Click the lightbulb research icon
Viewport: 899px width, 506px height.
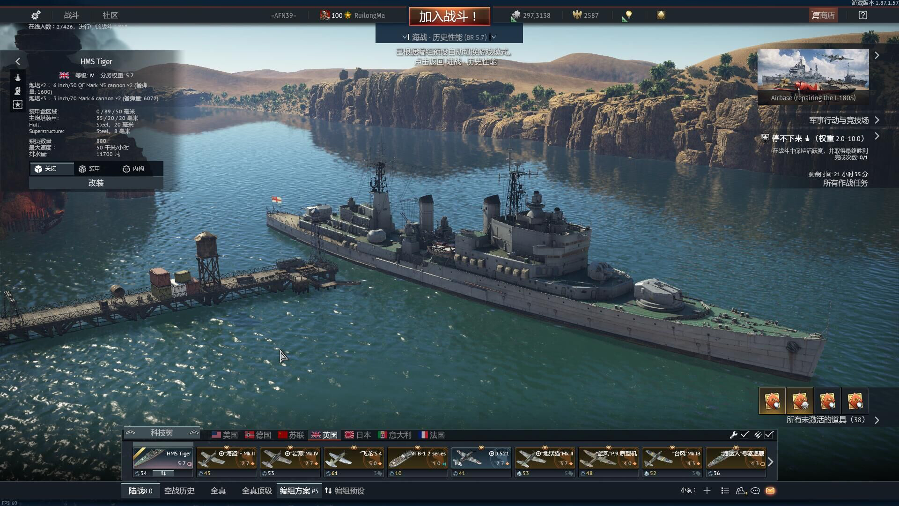629,15
